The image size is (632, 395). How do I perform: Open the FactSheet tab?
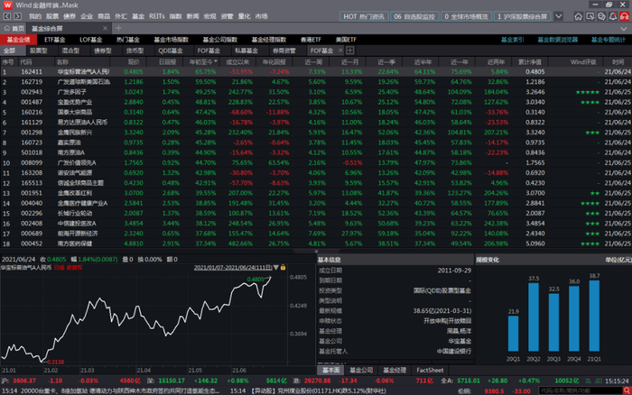coord(430,370)
